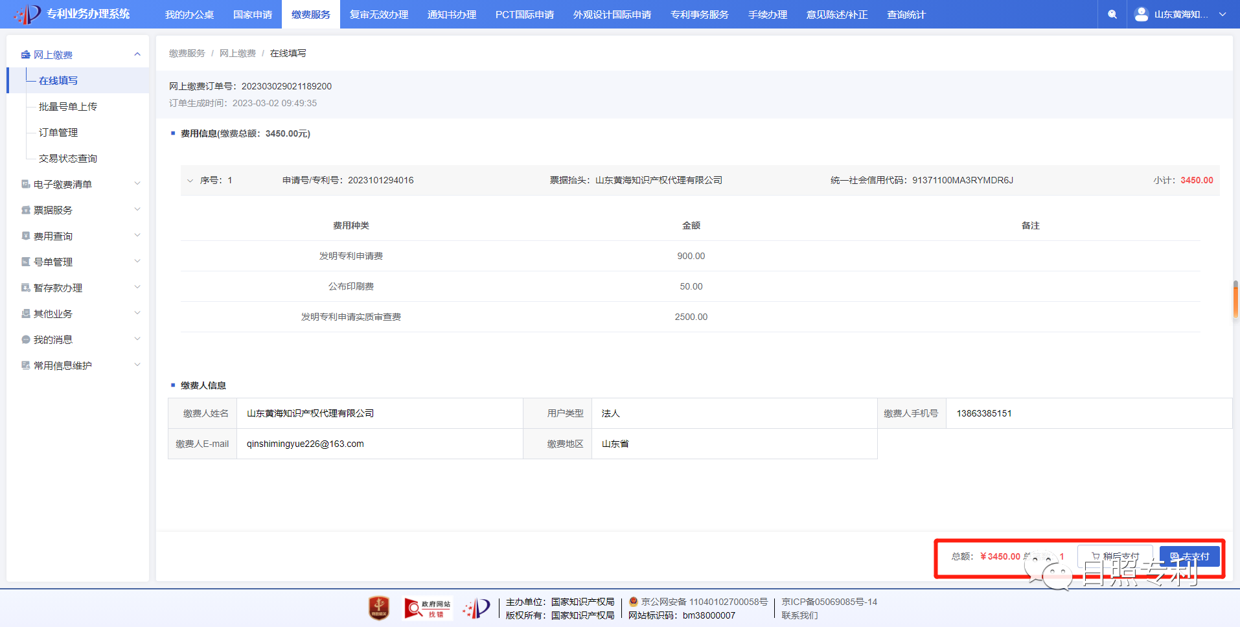Switch to PCT国际申请 menu

point(524,14)
